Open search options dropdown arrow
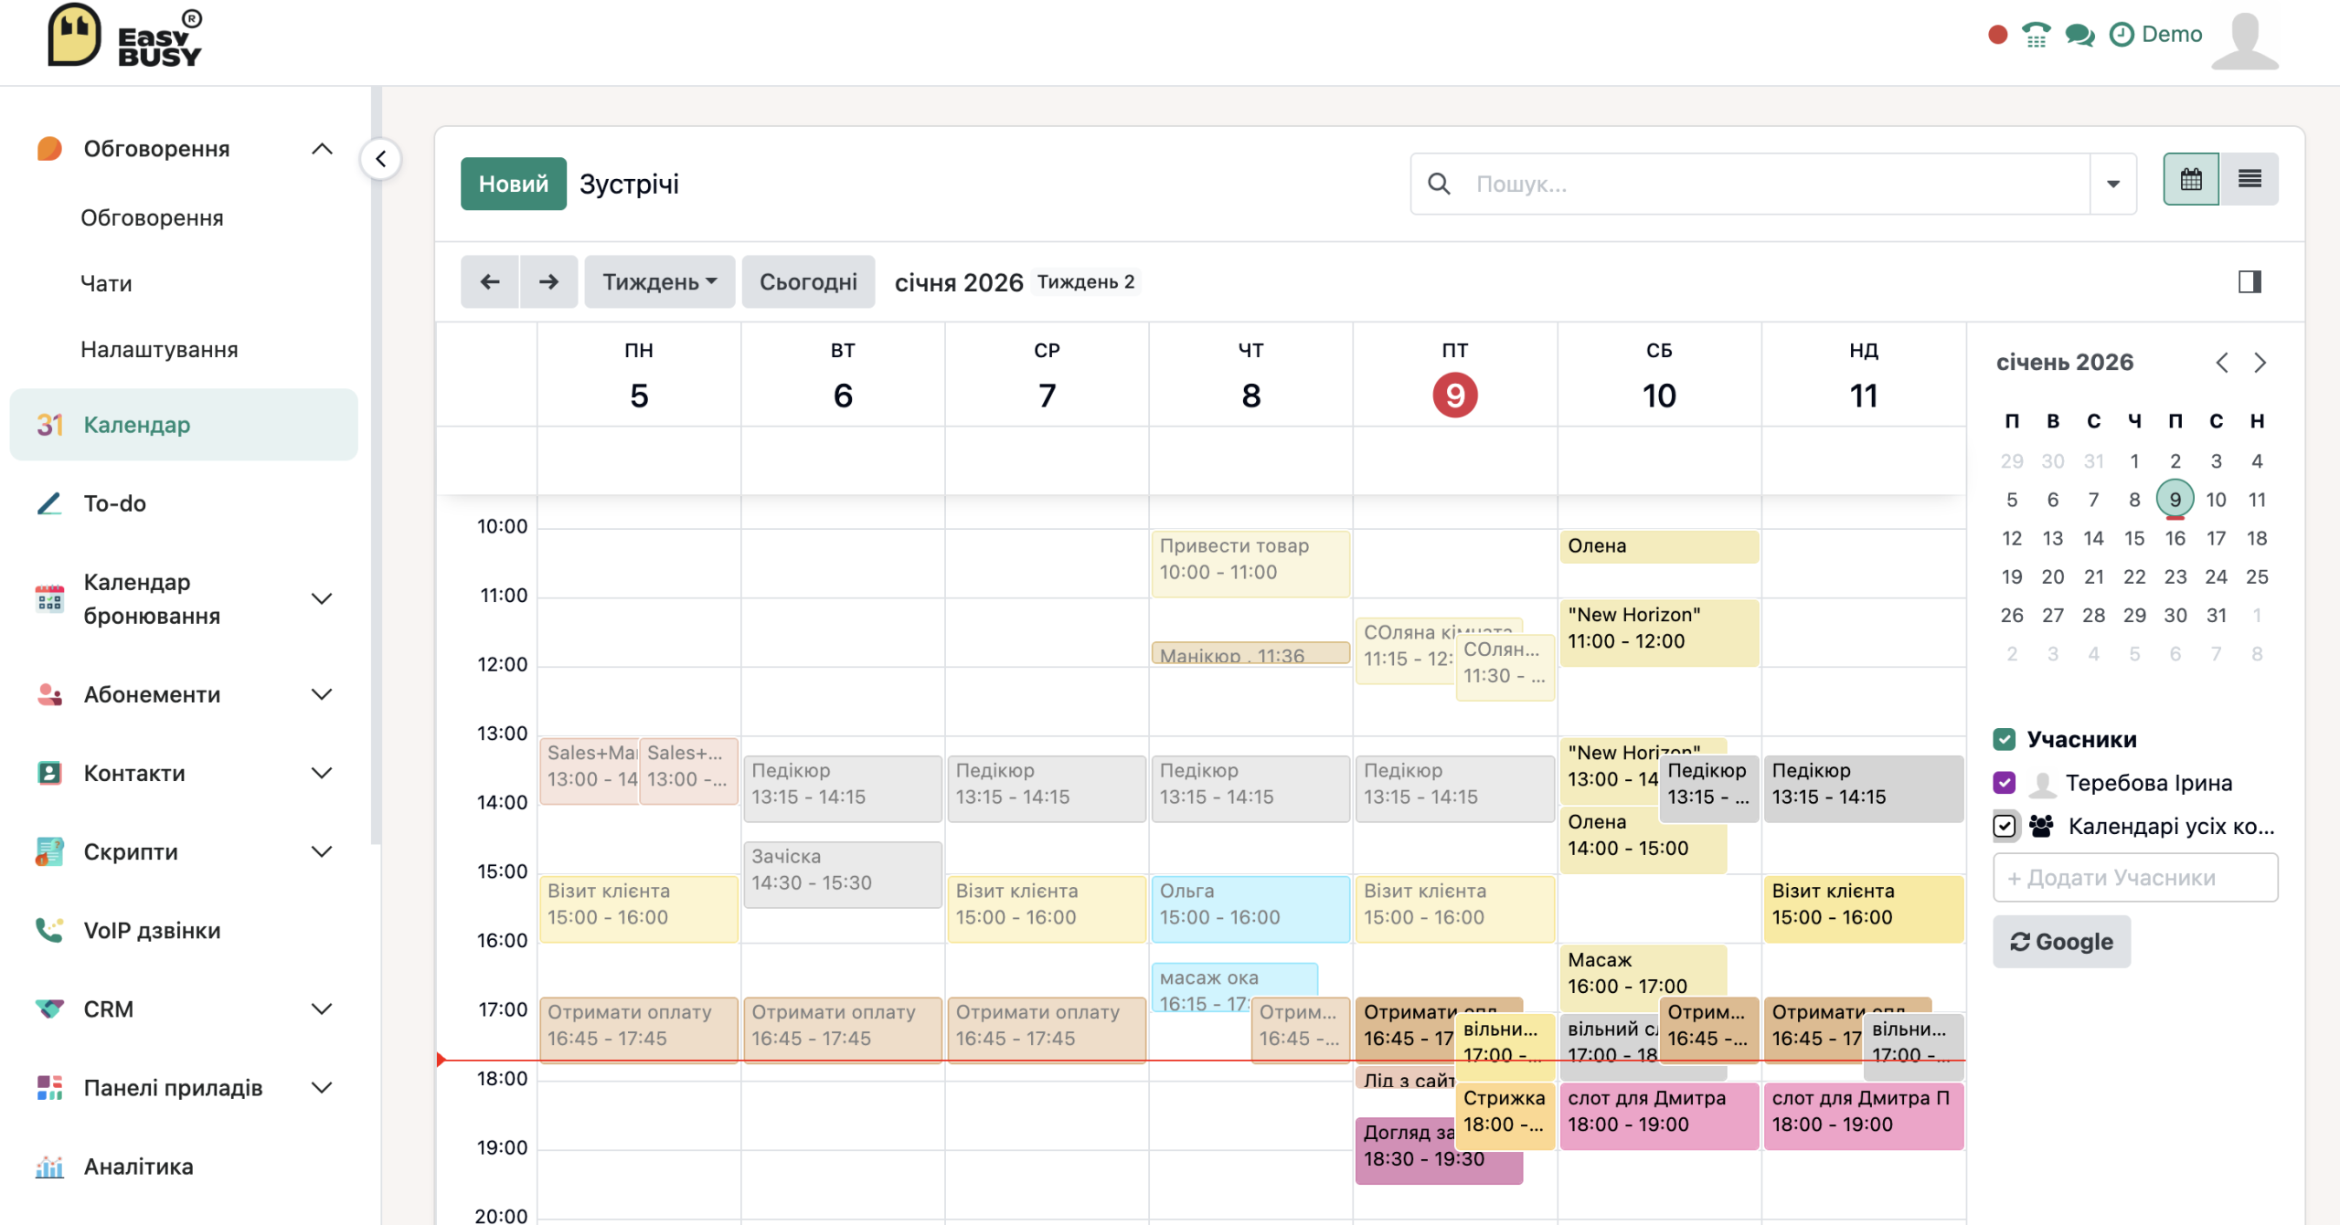This screenshot has width=2340, height=1225. [x=2112, y=184]
